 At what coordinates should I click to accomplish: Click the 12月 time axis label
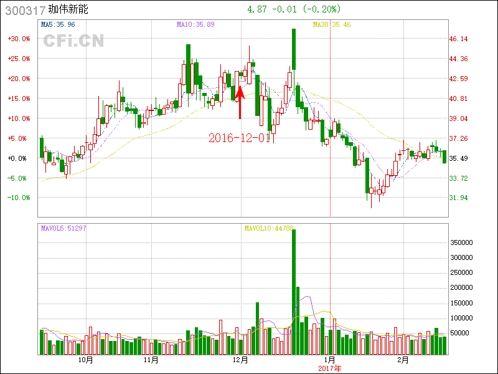click(241, 360)
